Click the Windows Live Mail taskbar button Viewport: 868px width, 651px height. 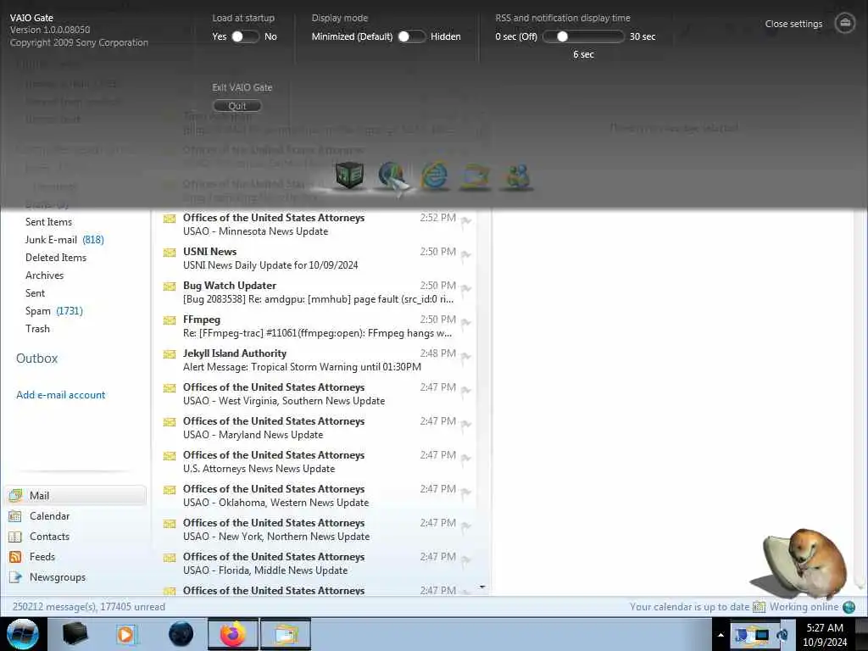pyautogui.click(x=285, y=634)
